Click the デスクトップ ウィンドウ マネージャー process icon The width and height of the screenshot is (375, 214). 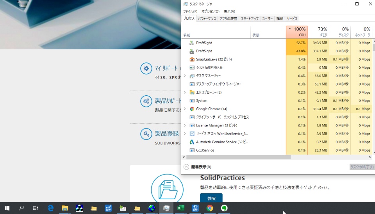pyautogui.click(x=192, y=84)
